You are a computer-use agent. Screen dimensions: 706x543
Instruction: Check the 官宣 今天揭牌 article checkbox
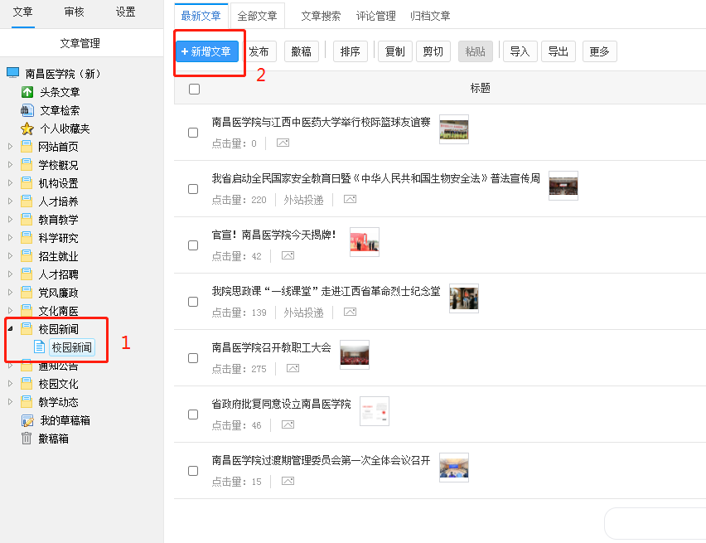[x=193, y=245]
